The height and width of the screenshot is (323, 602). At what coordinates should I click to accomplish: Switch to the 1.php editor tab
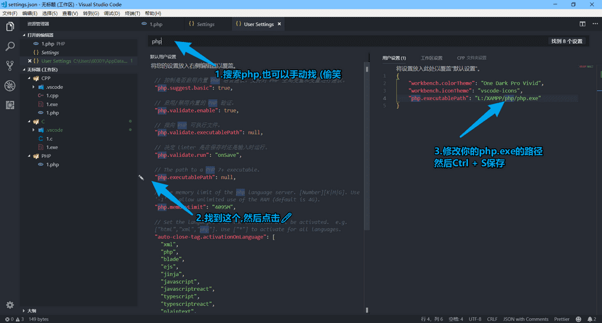click(156, 24)
